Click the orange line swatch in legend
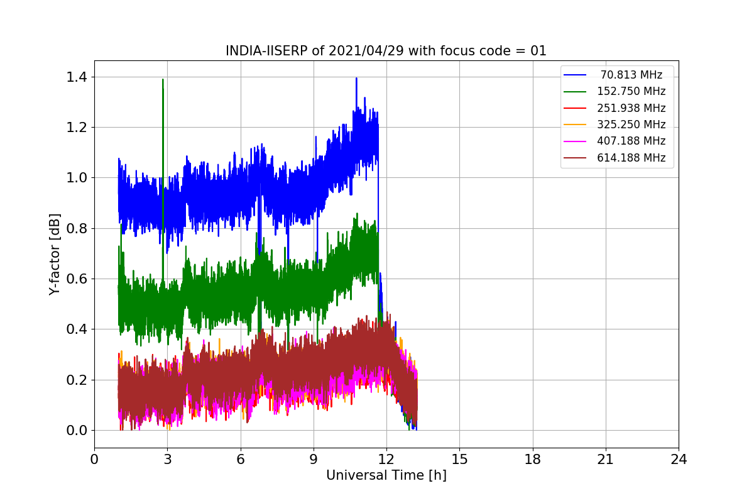This screenshot has height=503, width=754. pos(575,124)
